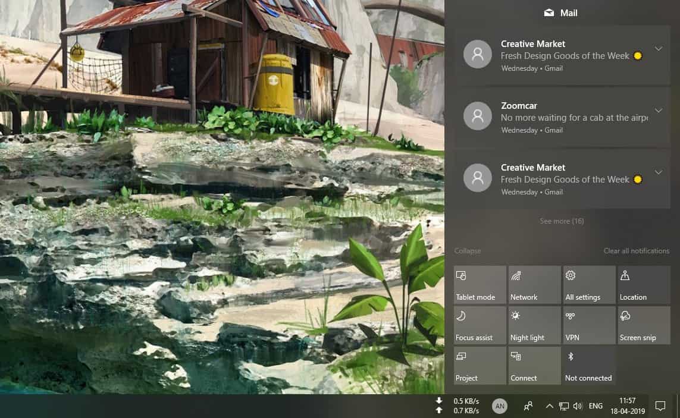Open Action Center icon in taskbar
Screen dimensions: 680x418
coord(660,406)
